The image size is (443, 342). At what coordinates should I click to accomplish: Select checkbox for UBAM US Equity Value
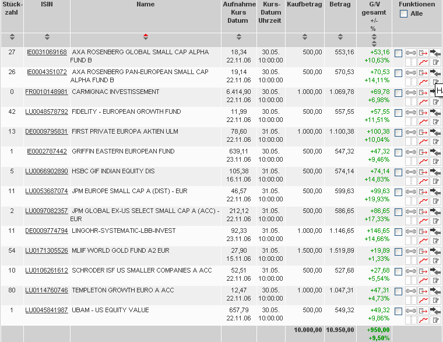(398, 311)
